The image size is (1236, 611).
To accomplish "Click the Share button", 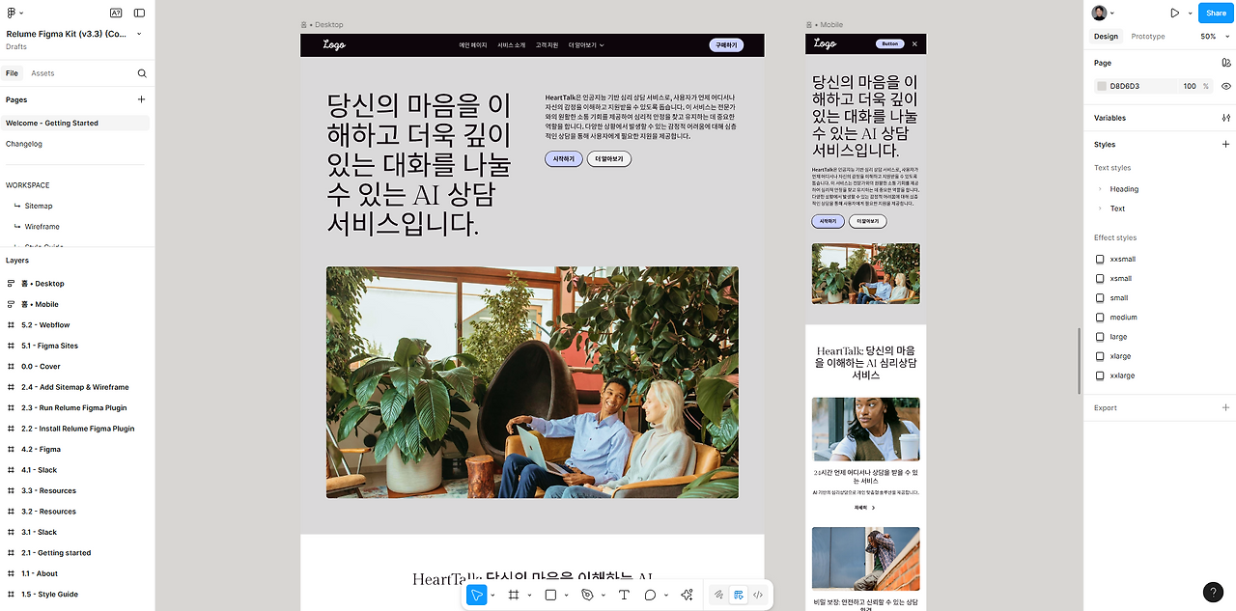I will point(1215,13).
